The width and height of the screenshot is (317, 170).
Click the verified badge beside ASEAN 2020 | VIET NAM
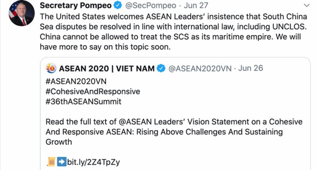tap(161, 69)
